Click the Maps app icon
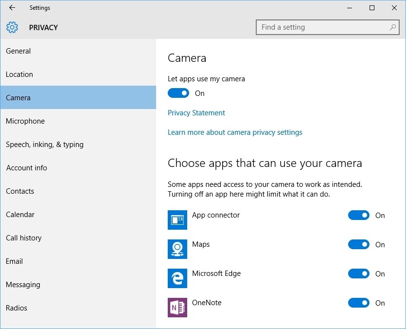The width and height of the screenshot is (406, 329). point(177,249)
